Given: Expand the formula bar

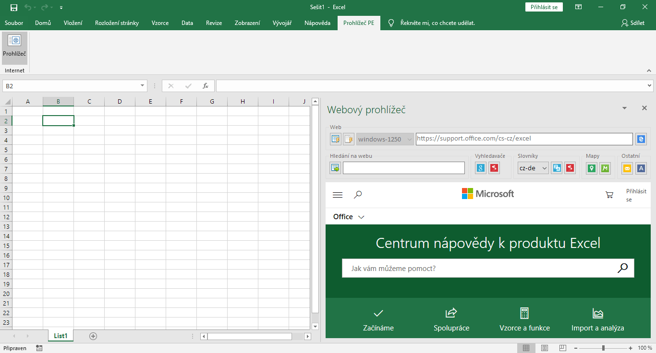Looking at the screenshot, I should coord(650,86).
